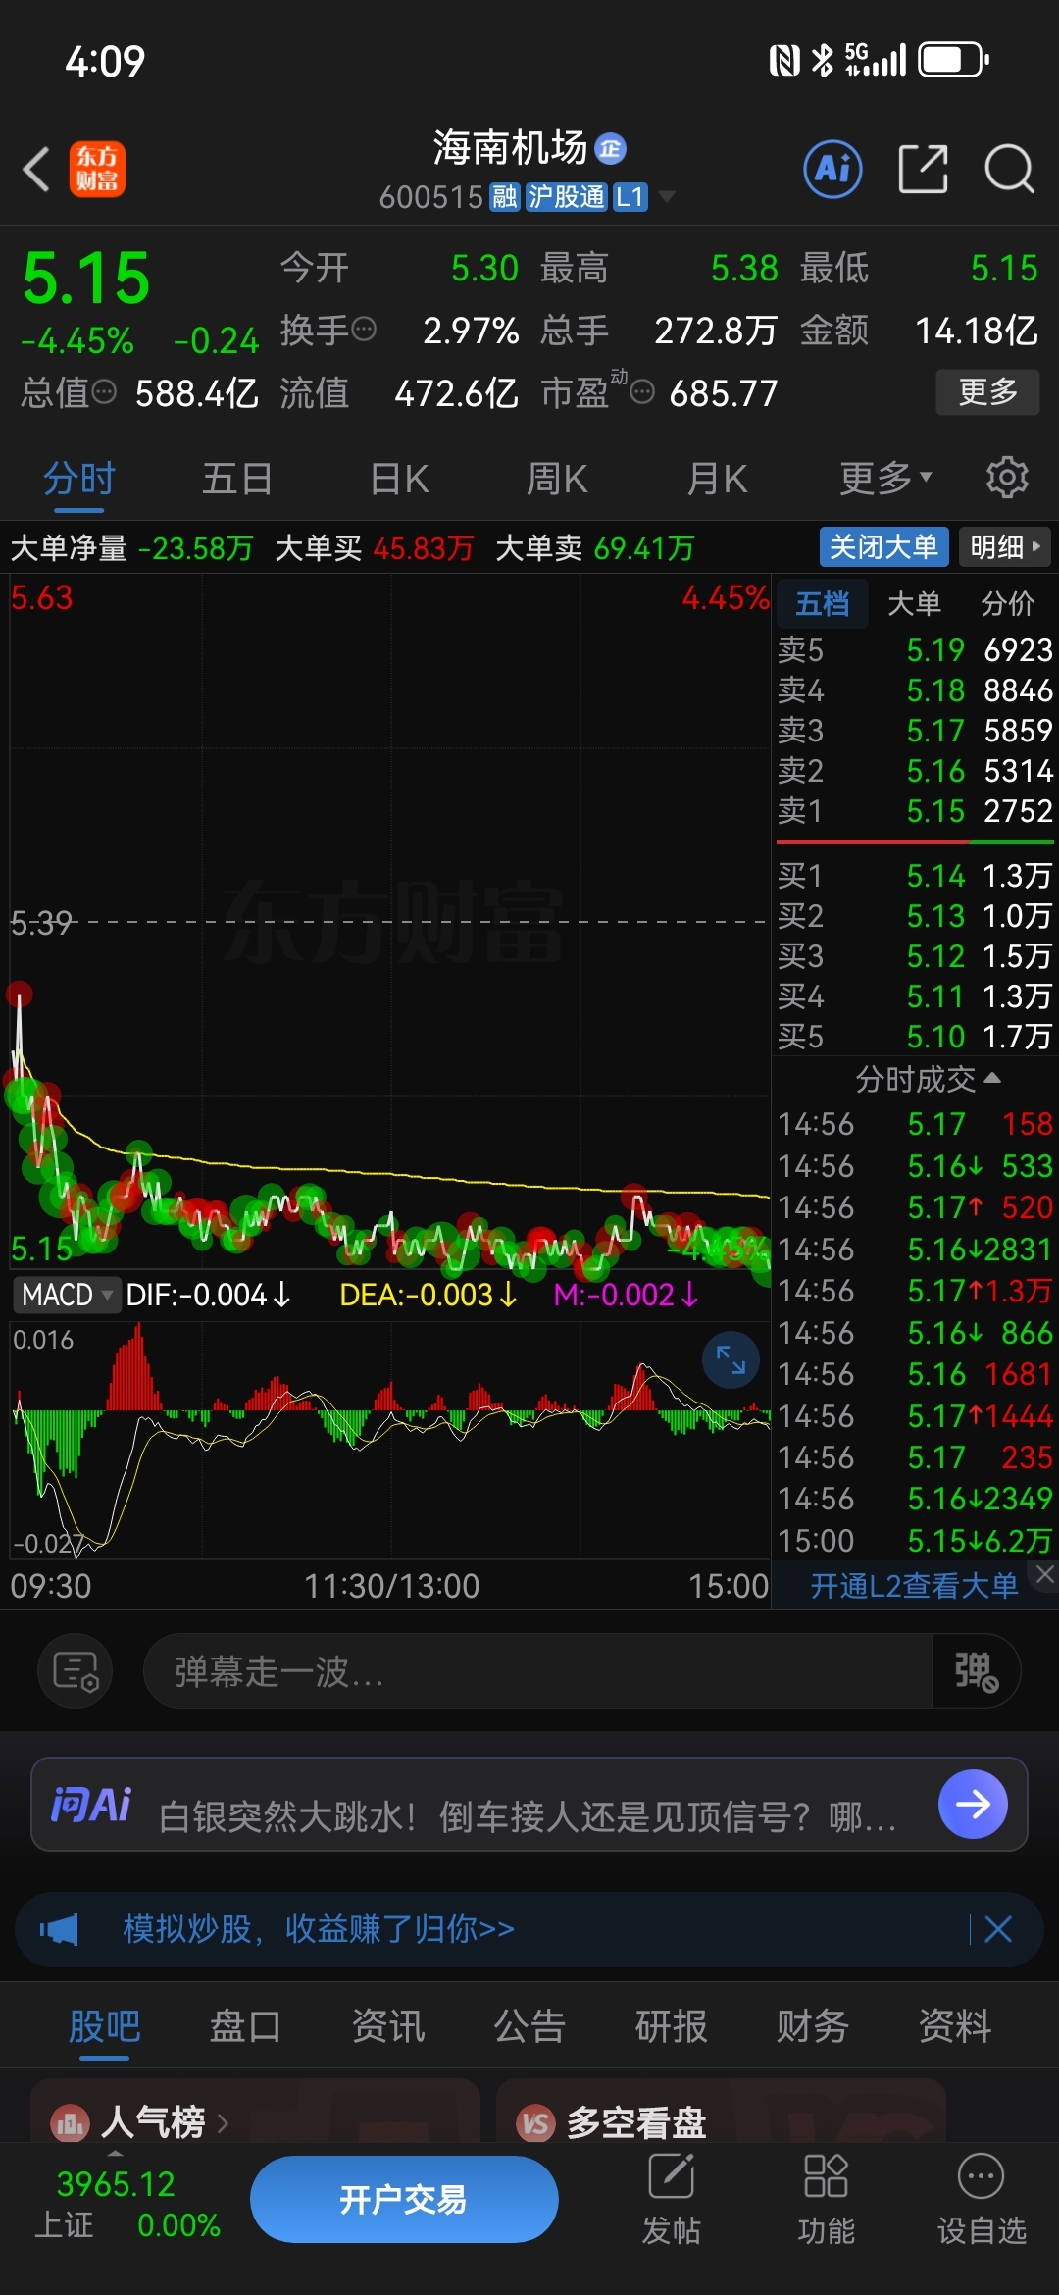Expand stock code dropdown triangle
The height and width of the screenshot is (2295, 1059).
667,197
